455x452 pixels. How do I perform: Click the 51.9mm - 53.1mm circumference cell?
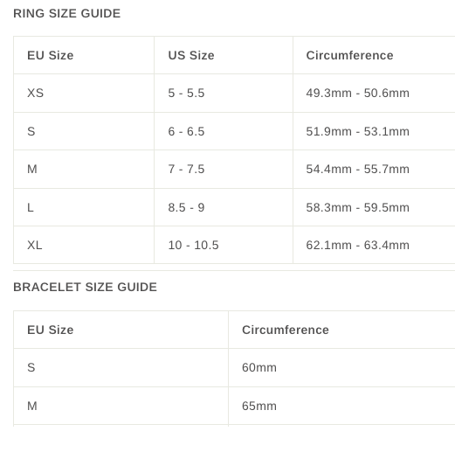point(374,131)
